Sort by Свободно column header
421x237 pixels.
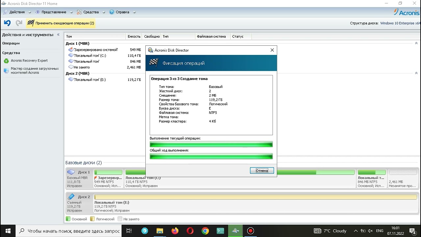click(x=152, y=37)
